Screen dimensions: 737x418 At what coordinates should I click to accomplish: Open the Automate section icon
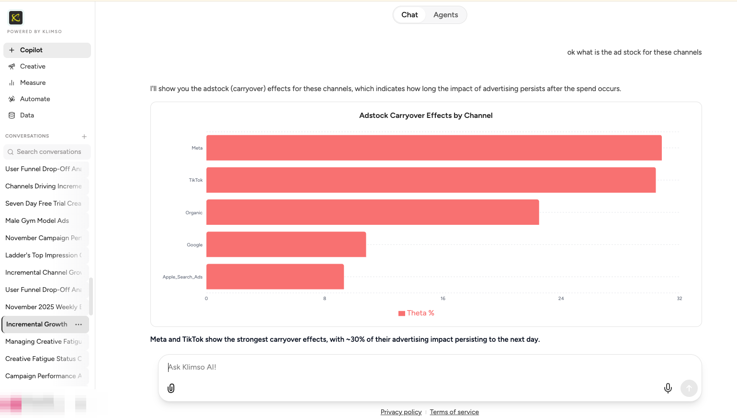point(12,99)
